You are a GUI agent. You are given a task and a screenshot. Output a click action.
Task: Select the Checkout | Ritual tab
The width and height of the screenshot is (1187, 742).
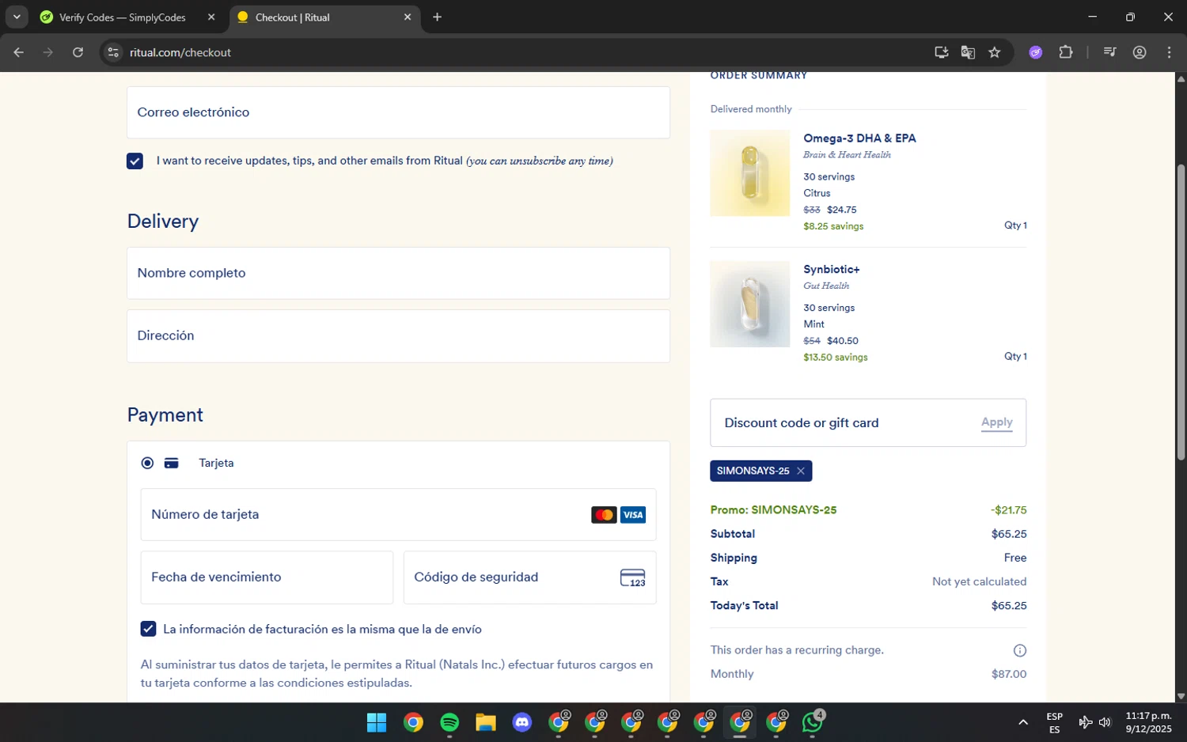coord(324,17)
